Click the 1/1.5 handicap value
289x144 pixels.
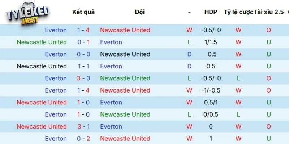tap(211, 42)
